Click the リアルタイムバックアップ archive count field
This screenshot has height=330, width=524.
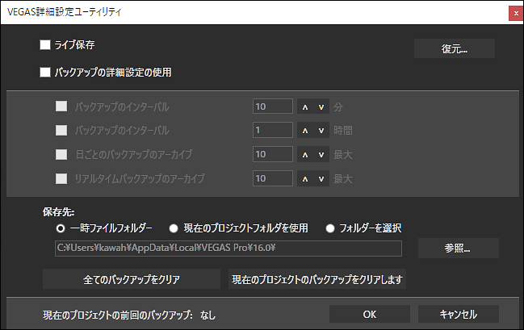(273, 178)
